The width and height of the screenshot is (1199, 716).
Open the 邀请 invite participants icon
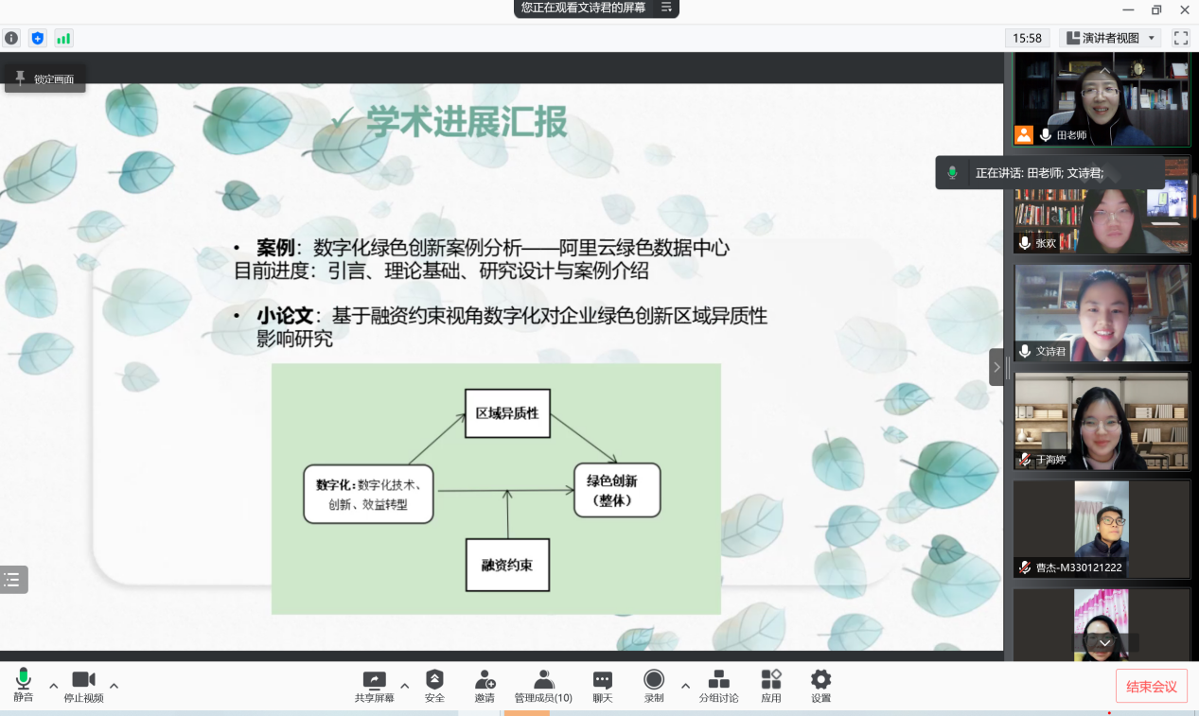[485, 685]
